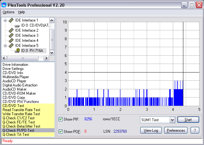Viewport: 204px width, 145px height.
Task: Open CD/DVD Info
Action: point(13,73)
